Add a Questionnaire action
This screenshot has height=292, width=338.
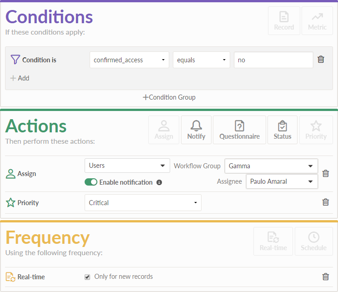pyautogui.click(x=239, y=130)
